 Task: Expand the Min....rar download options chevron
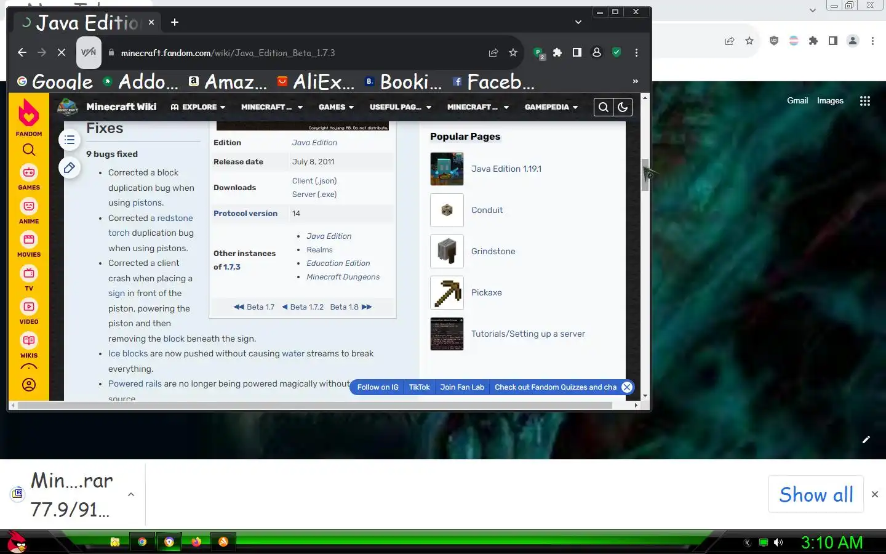130,494
